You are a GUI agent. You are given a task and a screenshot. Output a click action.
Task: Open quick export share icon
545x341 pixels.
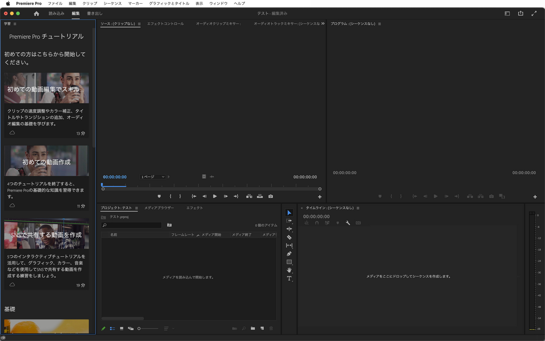pos(521,14)
